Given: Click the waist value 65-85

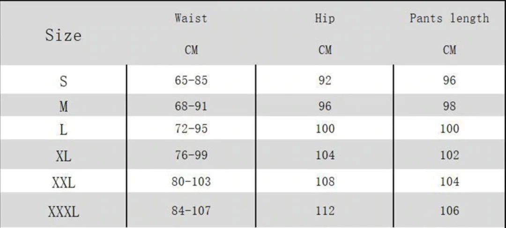Looking at the screenshot, I should 191,81.
